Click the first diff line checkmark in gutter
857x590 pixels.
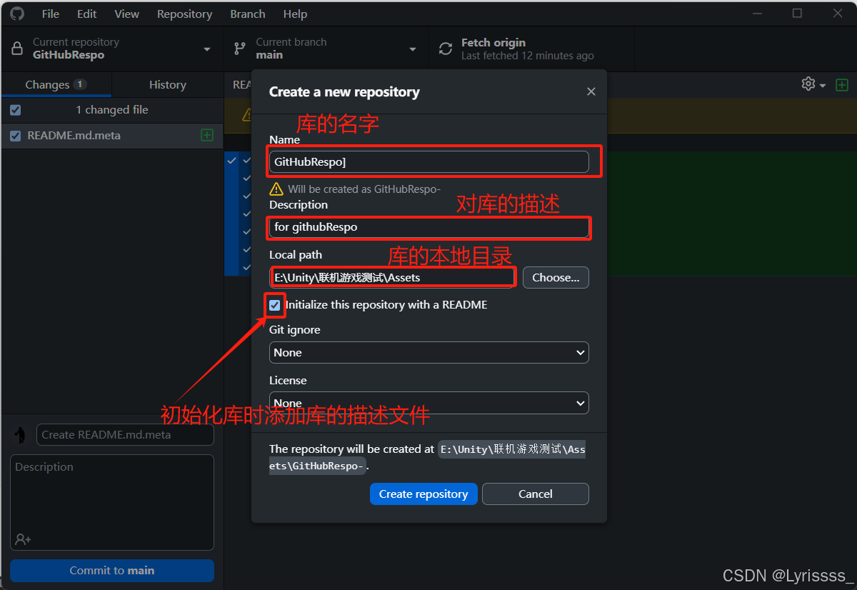tap(231, 161)
